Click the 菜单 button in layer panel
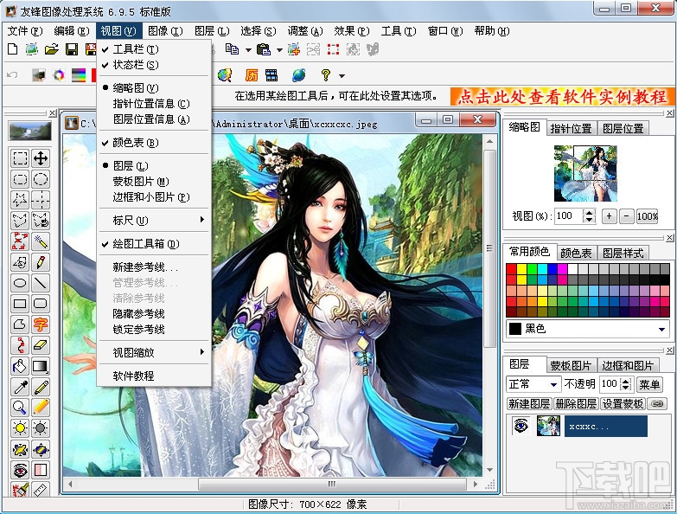This screenshot has height=514, width=677. pos(649,384)
